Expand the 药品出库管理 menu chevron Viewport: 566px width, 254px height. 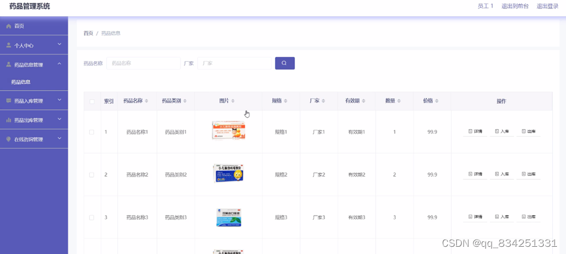click(59, 119)
